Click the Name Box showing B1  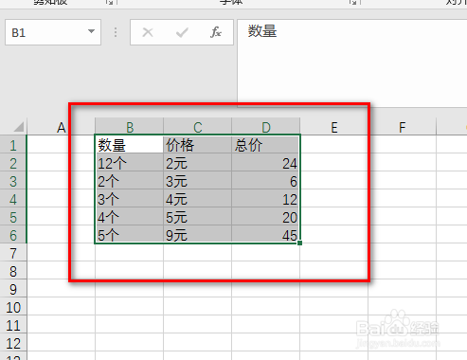tap(53, 32)
